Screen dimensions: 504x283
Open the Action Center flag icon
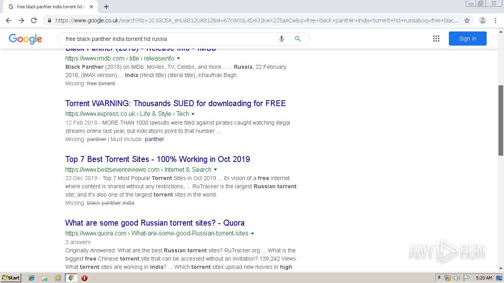[466, 278]
